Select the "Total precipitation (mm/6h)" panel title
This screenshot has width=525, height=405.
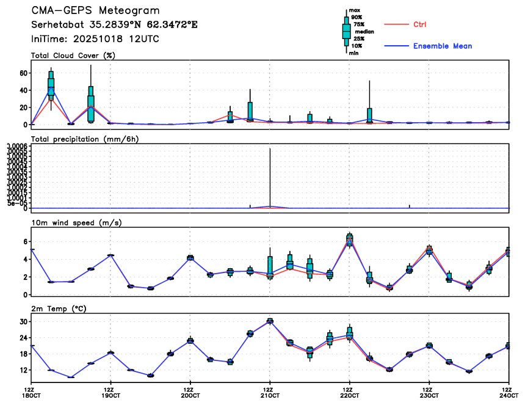(x=85, y=139)
